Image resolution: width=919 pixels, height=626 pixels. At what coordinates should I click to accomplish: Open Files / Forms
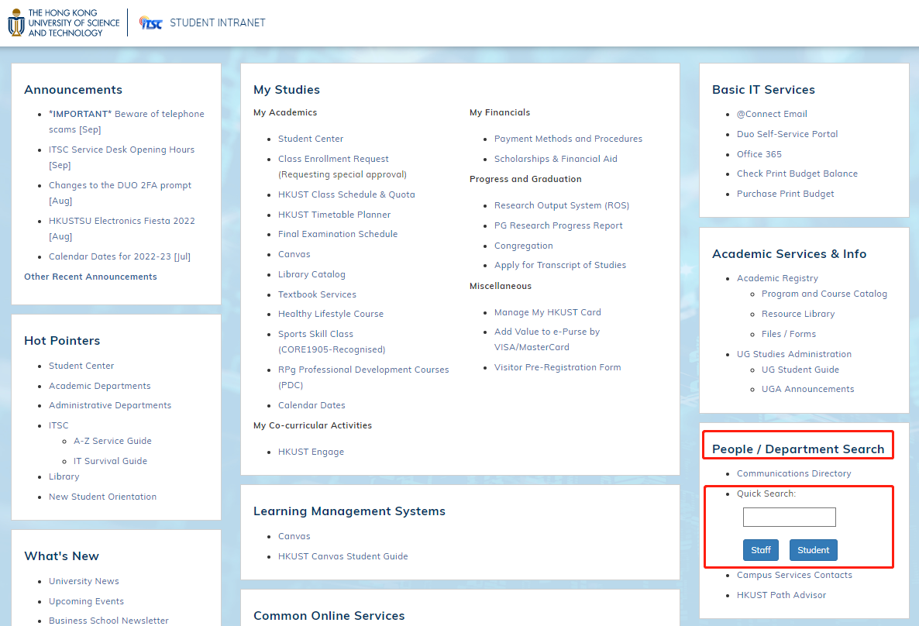[788, 333]
